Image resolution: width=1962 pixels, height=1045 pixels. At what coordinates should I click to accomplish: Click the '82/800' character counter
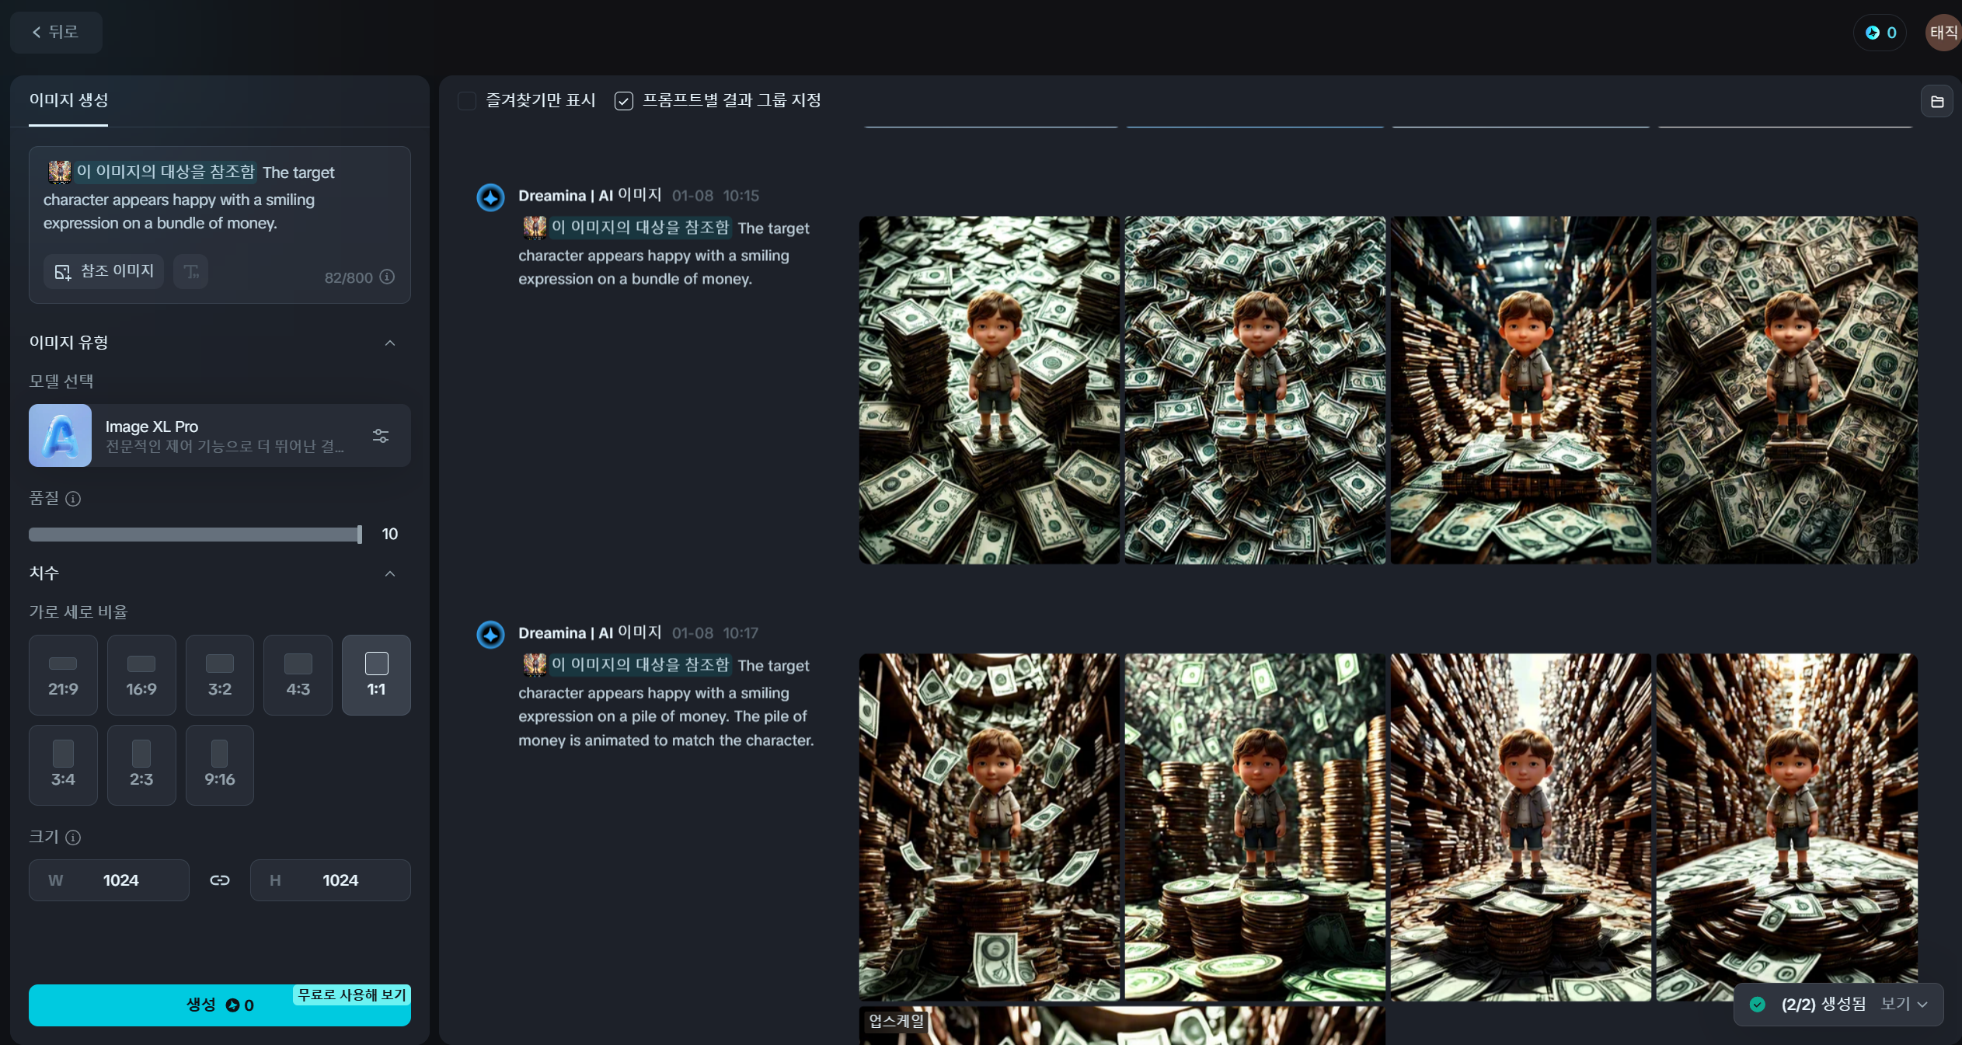(348, 278)
